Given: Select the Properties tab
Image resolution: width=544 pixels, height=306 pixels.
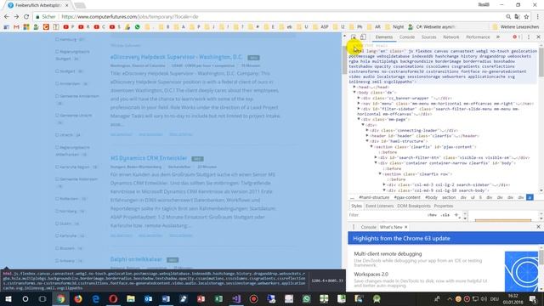Looking at the screenshot, I should point(444,206).
